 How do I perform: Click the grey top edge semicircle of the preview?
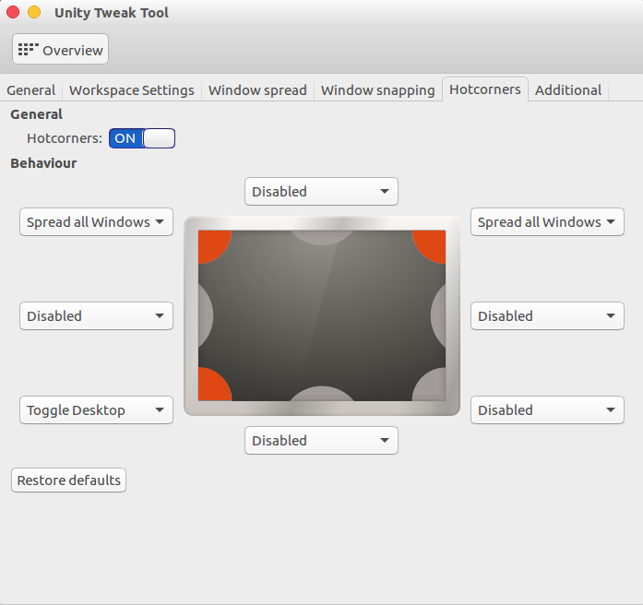pos(322,236)
